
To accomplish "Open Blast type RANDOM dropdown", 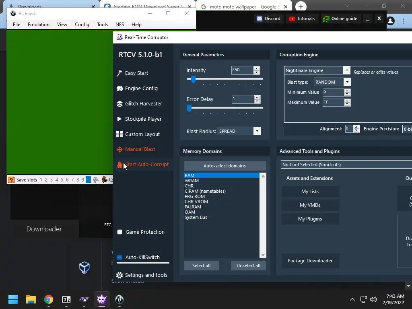I will pos(347,82).
